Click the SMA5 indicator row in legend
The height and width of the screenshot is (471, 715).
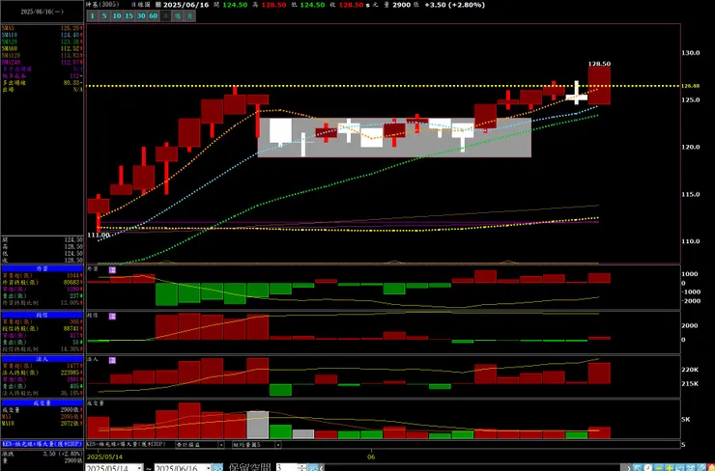click(x=42, y=28)
